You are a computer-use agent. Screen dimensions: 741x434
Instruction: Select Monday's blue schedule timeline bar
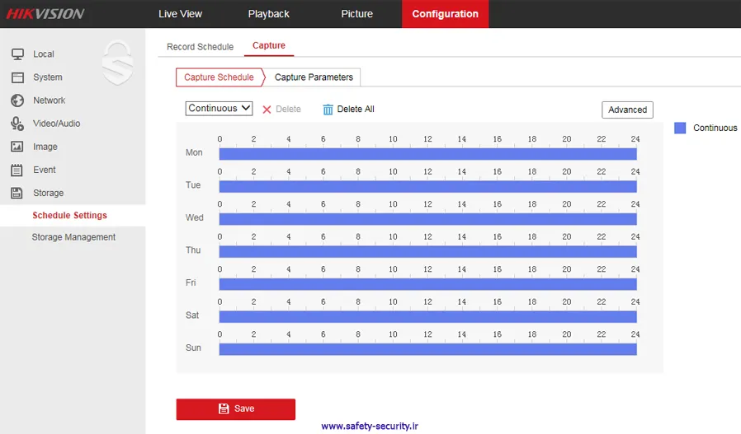tap(427, 154)
